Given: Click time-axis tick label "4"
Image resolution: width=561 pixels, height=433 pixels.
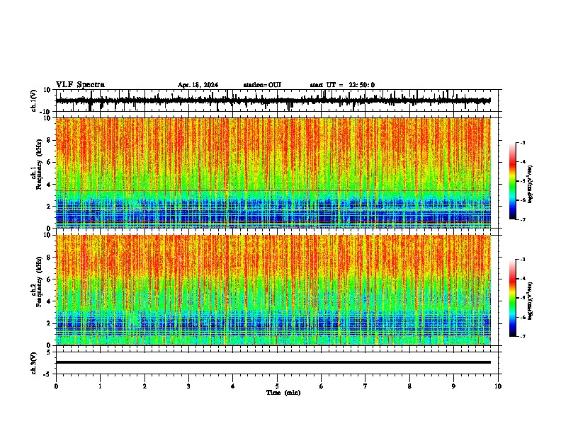Looking at the screenshot, I should coord(232,386).
